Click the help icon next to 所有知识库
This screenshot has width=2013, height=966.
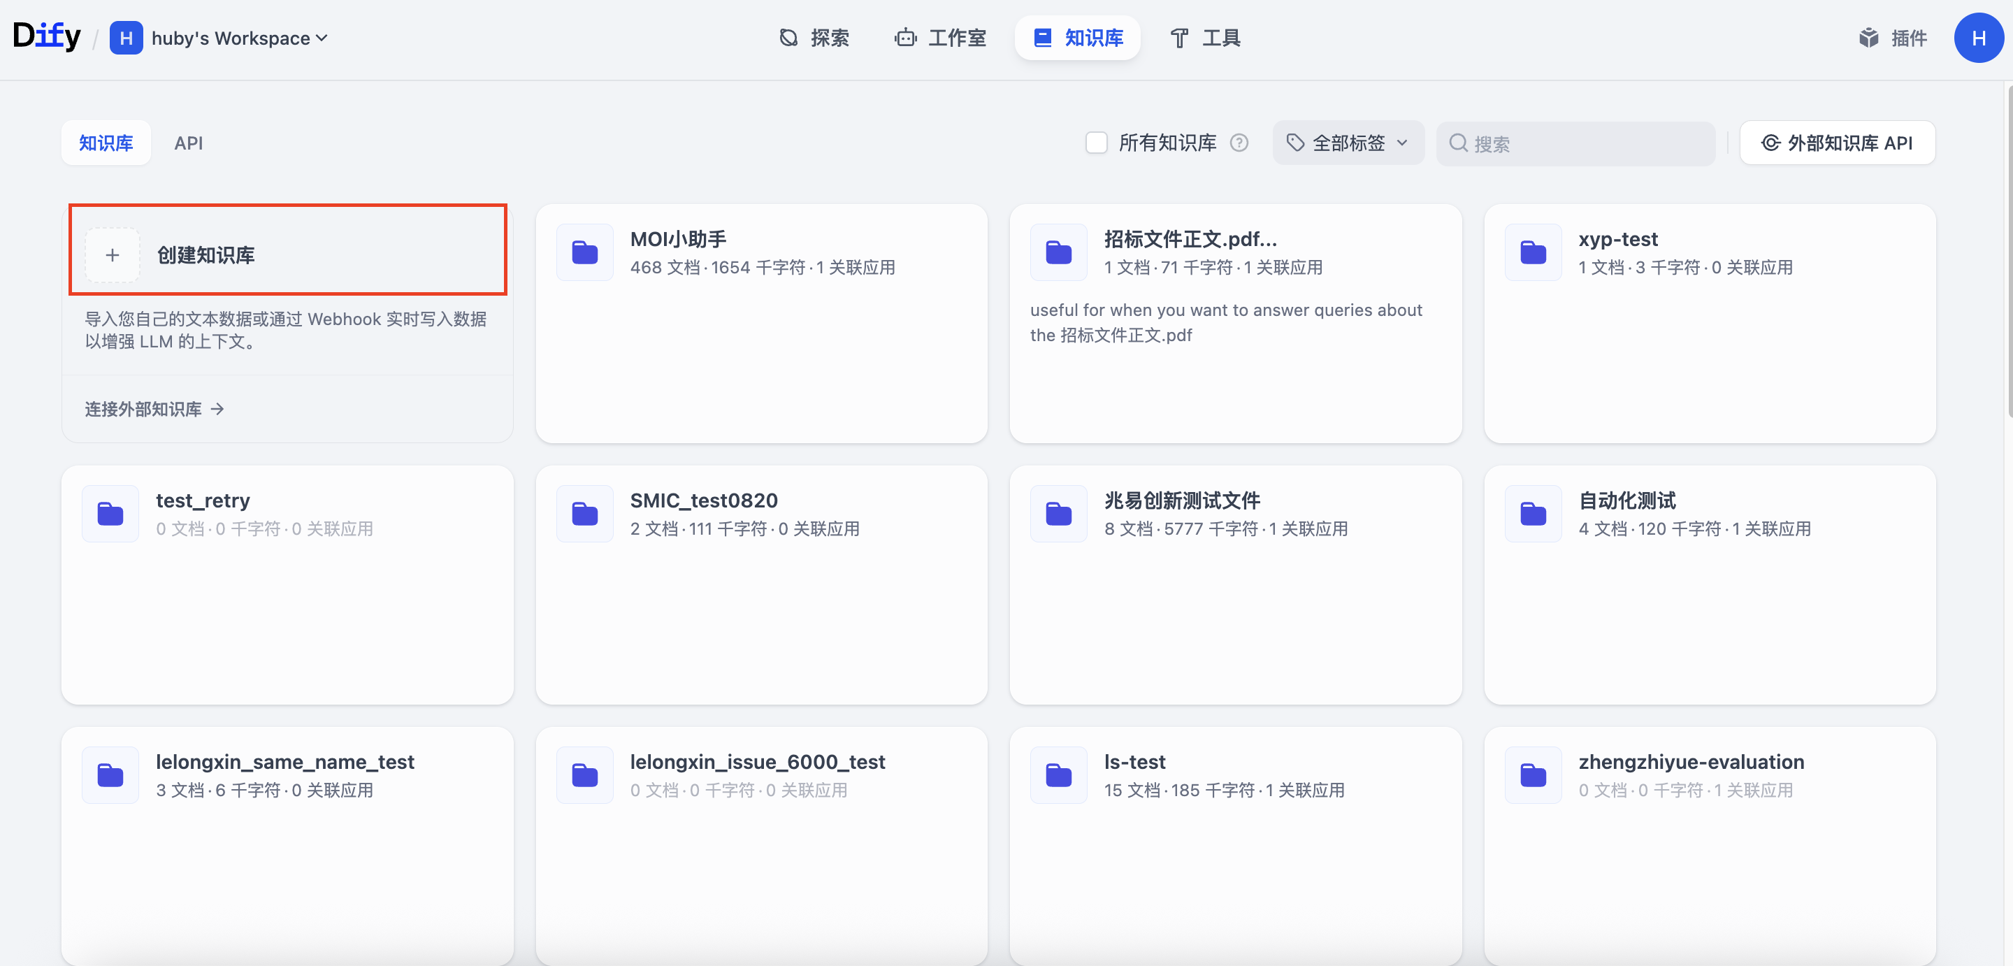[1239, 143]
